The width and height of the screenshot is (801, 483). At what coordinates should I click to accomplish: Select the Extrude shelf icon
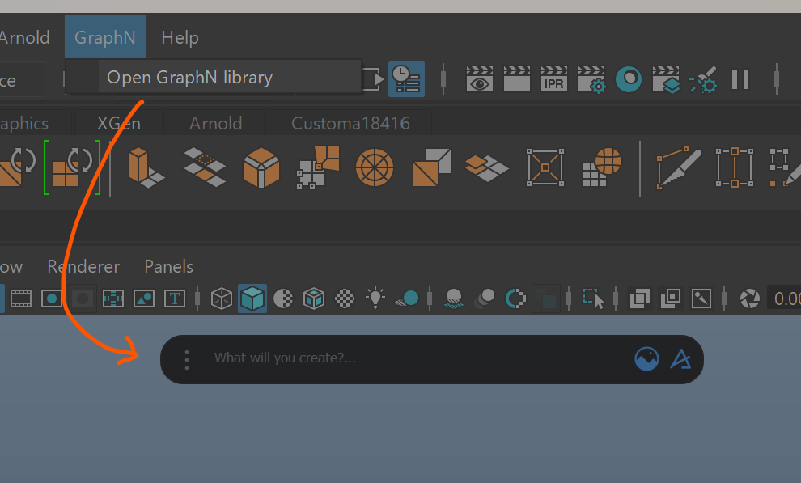click(146, 167)
